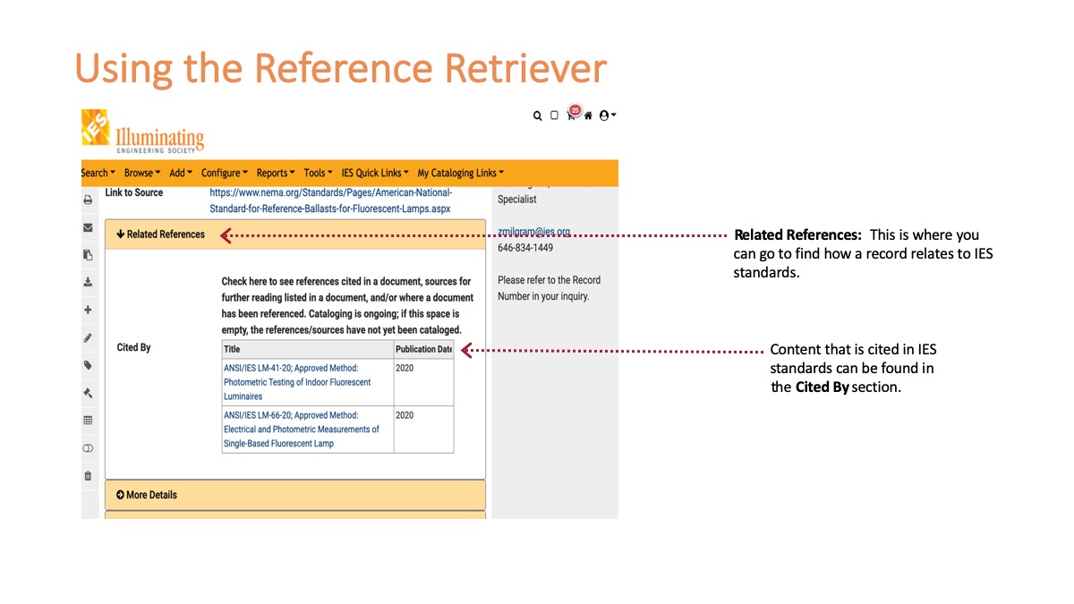This screenshot has width=1074, height=604.
Task: Click the plus add icon in sidebar
Action: [x=88, y=310]
